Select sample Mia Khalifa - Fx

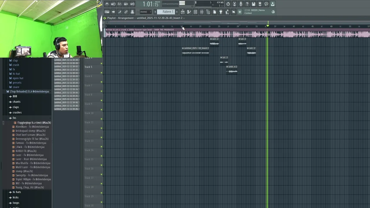33,163
